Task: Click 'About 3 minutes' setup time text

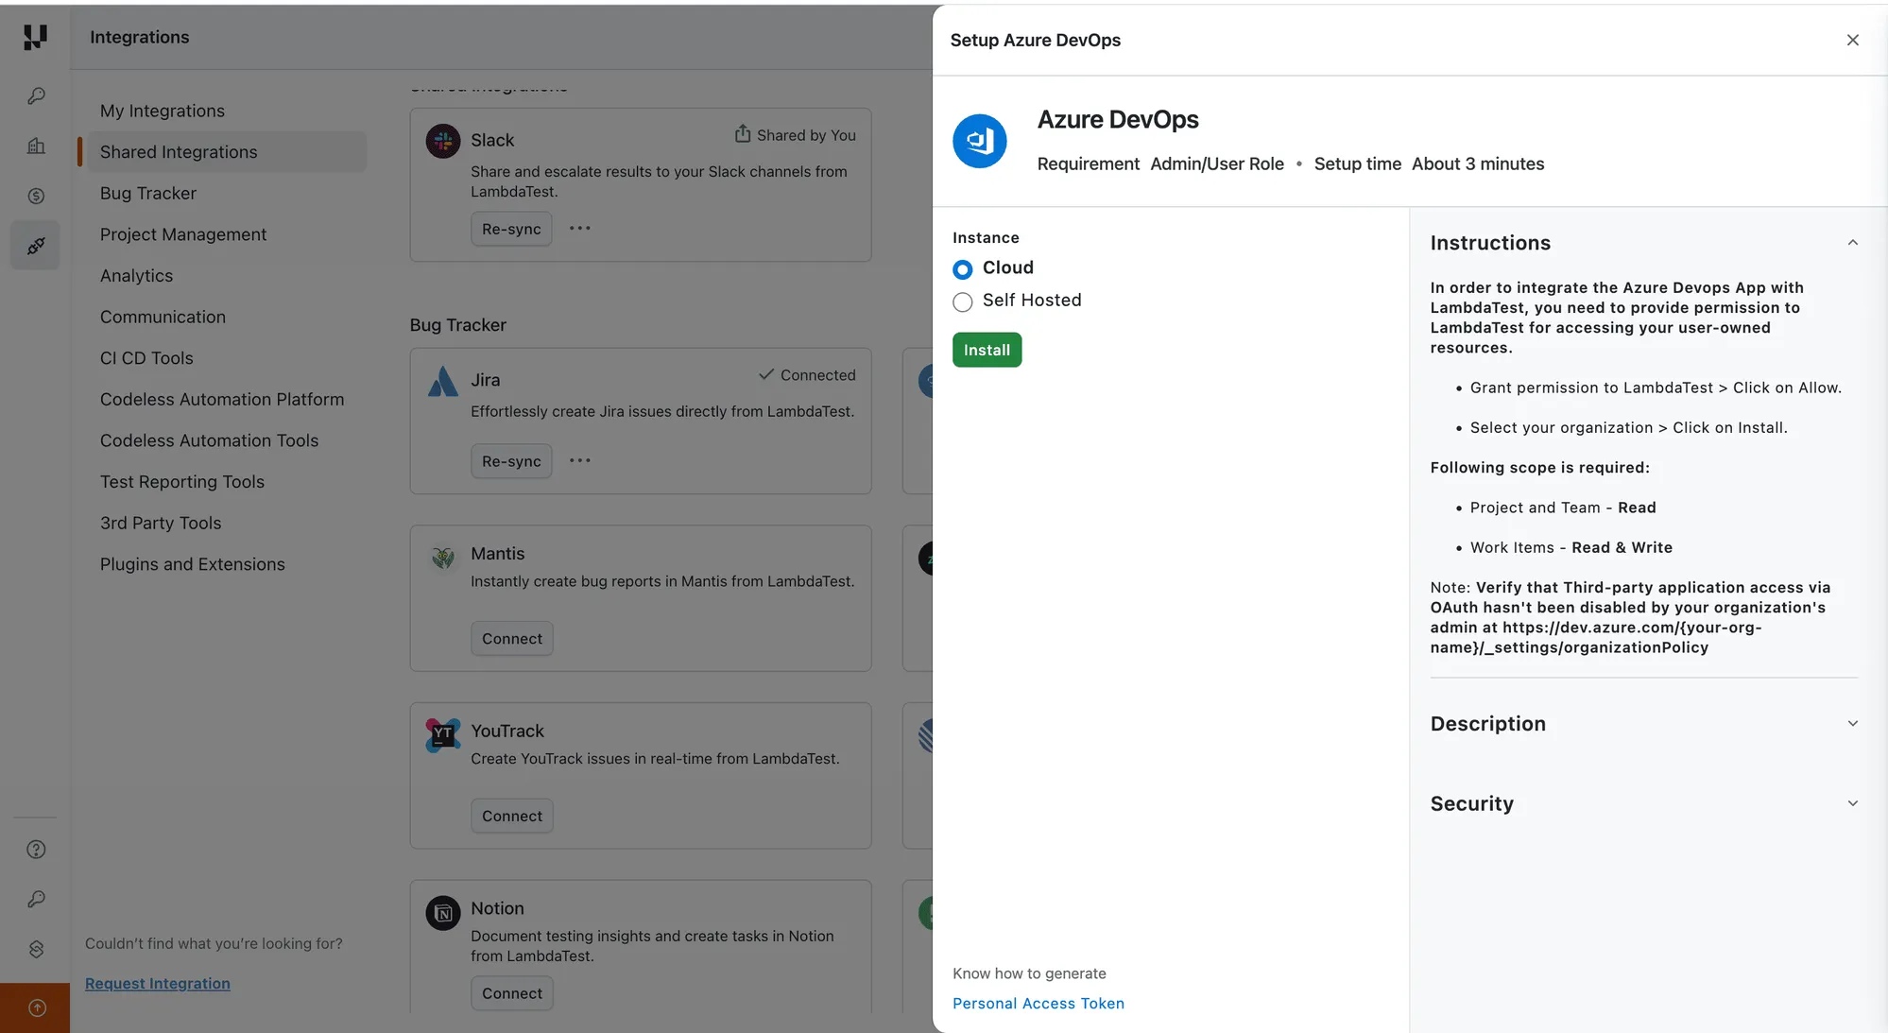Action: point(1478,164)
